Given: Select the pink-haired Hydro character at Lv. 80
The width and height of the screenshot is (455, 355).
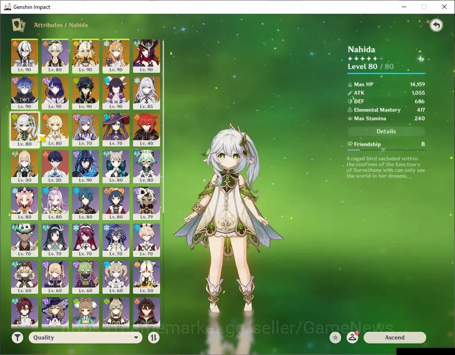Looking at the screenshot, I should pos(55,204).
